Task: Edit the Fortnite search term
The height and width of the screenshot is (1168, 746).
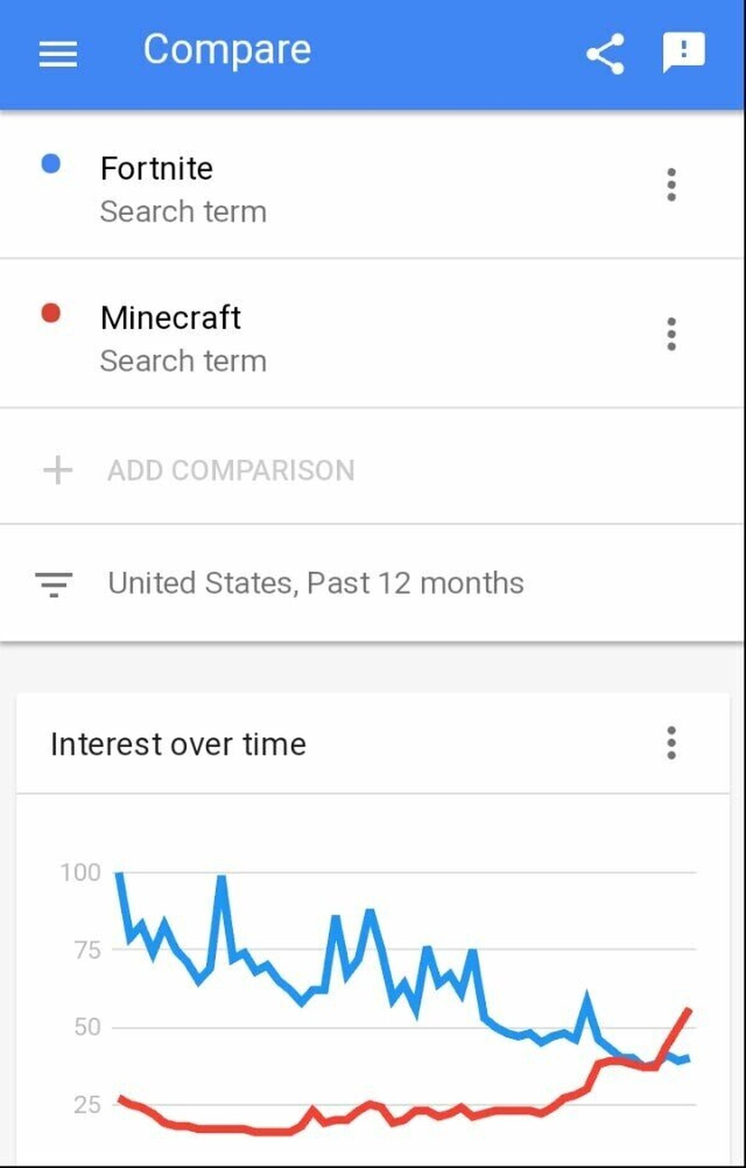Action: coord(157,169)
